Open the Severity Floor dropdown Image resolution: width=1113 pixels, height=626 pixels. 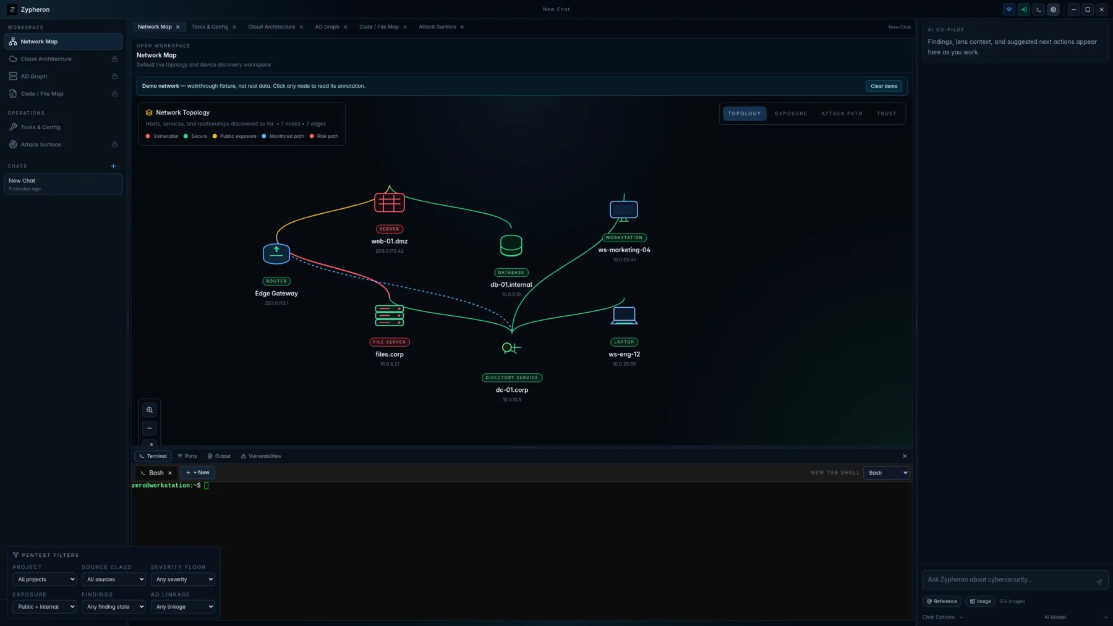[182, 579]
